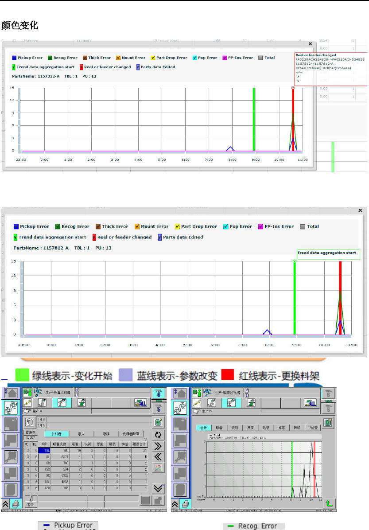Viewport: 369px width, 530px height.
Task: Select the 9L row in the feeder table
Action: [85, 456]
